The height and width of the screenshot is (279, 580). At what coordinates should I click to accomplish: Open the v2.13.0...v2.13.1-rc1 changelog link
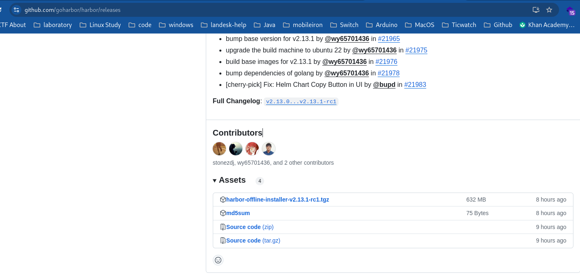click(x=301, y=102)
